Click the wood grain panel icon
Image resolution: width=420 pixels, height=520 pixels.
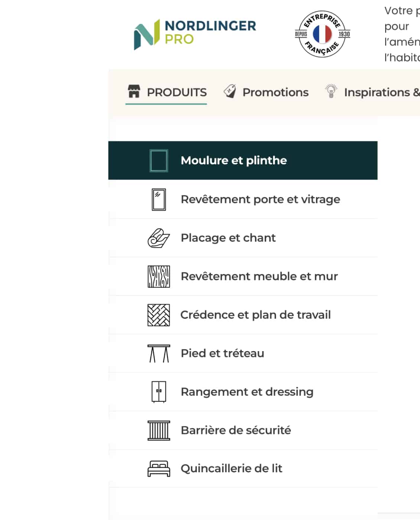click(159, 276)
